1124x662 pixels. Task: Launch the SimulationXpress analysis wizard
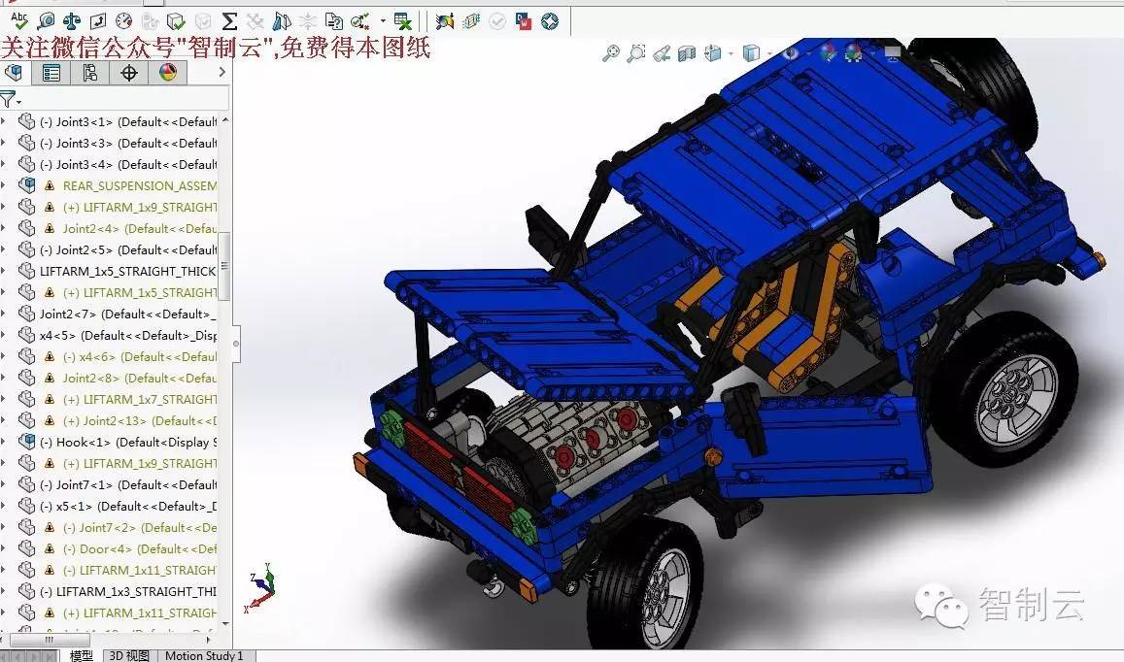tap(444, 20)
